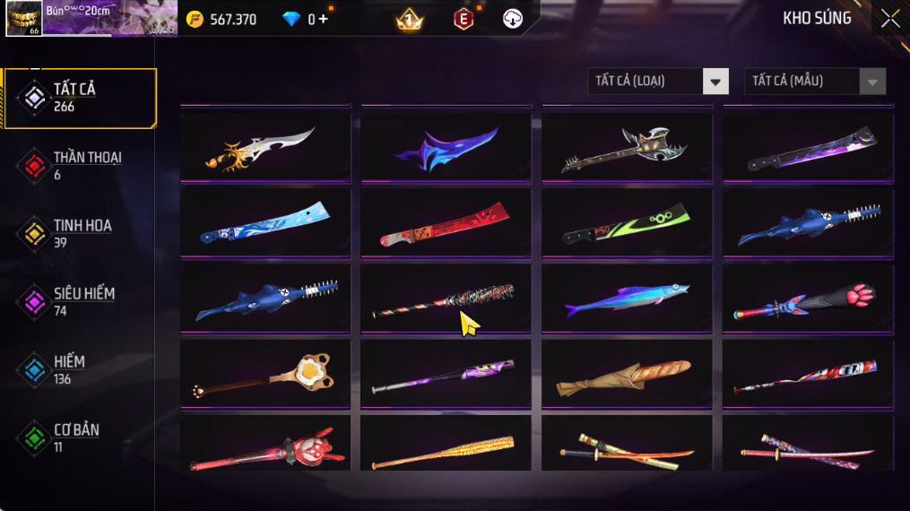Click the cloud download icon
Screen dimensions: 910x511
point(512,19)
